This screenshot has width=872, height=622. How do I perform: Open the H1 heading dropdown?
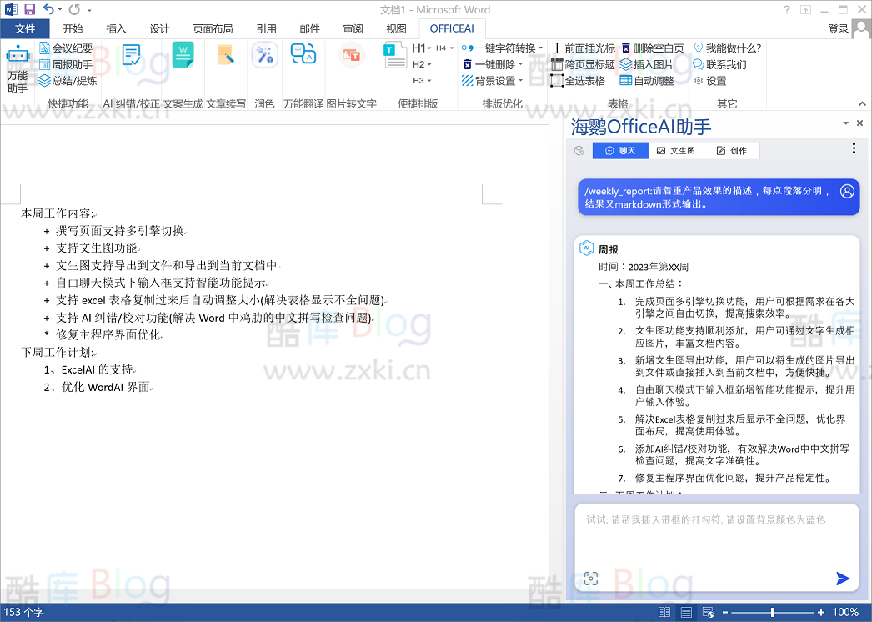point(428,48)
